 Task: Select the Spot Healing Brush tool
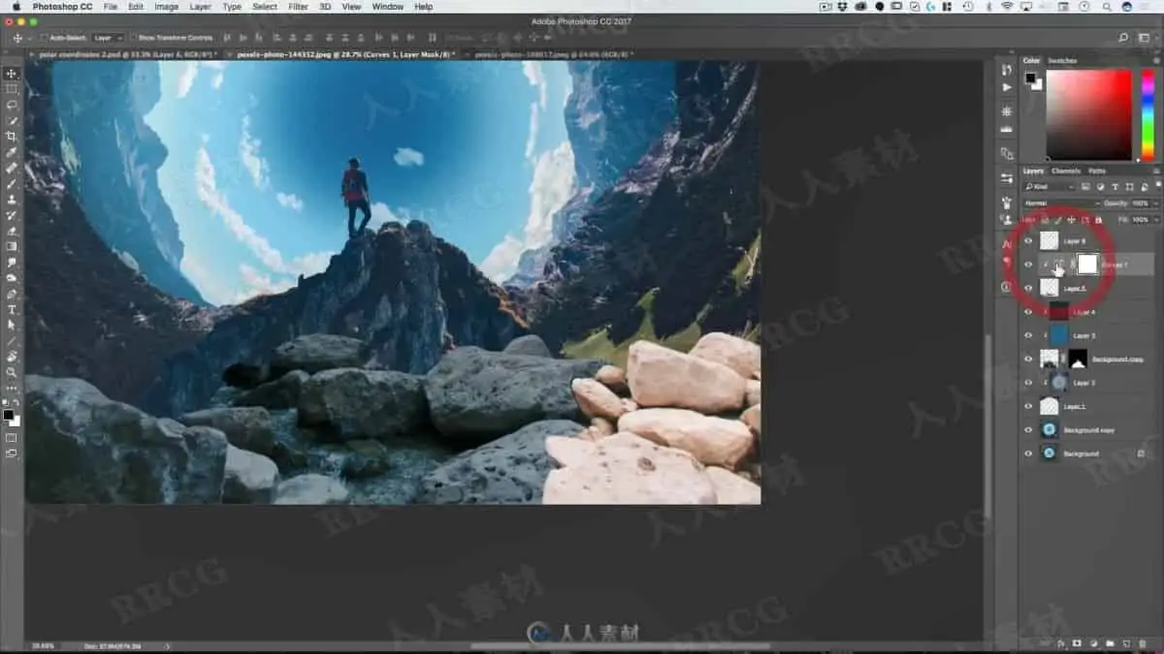(12, 168)
